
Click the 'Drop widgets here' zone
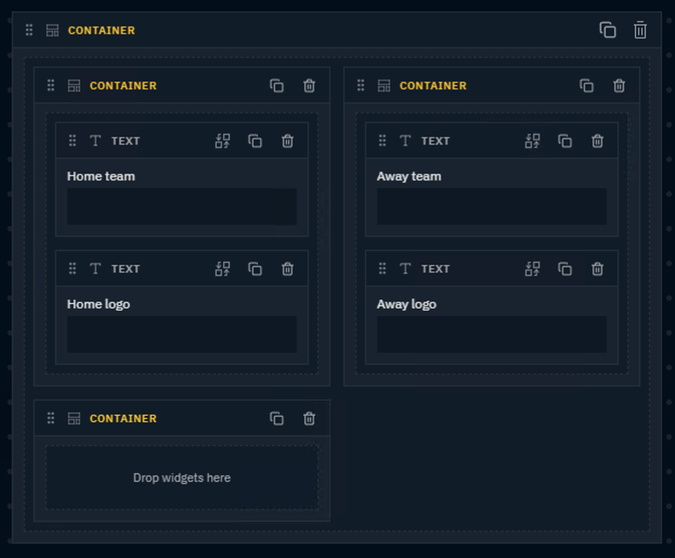click(182, 478)
